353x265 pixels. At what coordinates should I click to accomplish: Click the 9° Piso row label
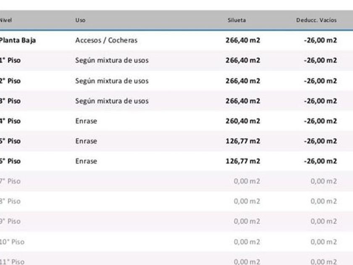[10, 221]
